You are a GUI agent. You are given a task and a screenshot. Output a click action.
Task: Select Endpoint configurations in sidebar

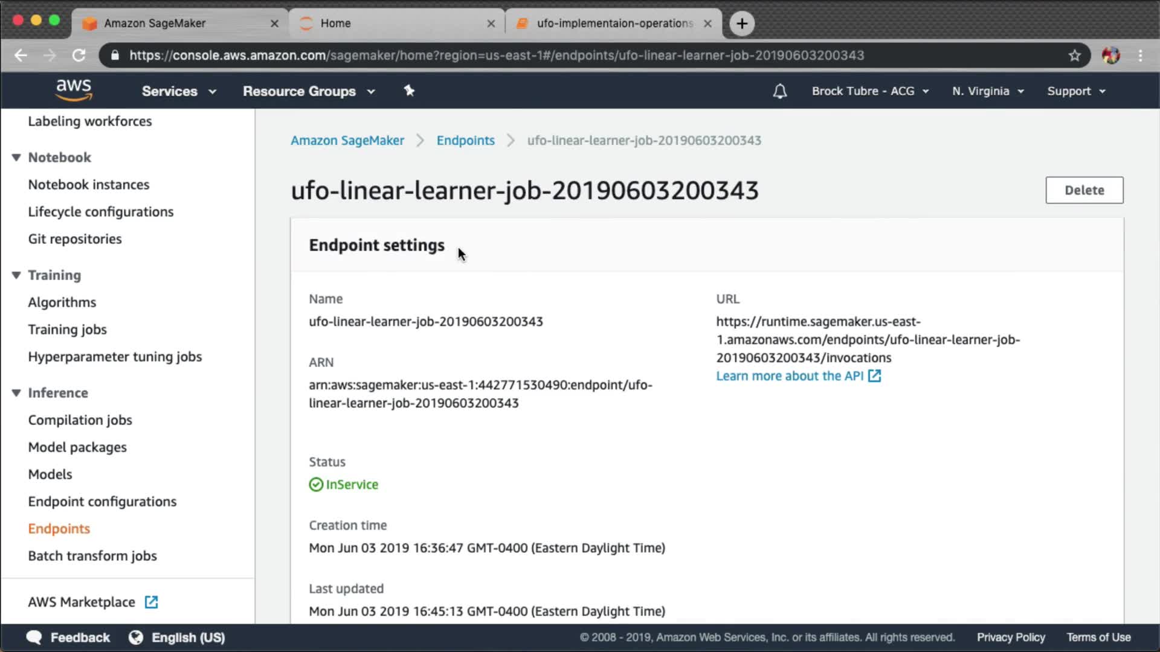(x=102, y=502)
